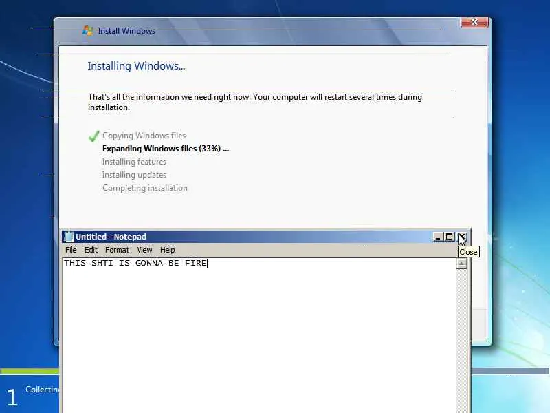The width and height of the screenshot is (550, 413).
Task: Click the 'Completing installation' step text
Action: 145,188
